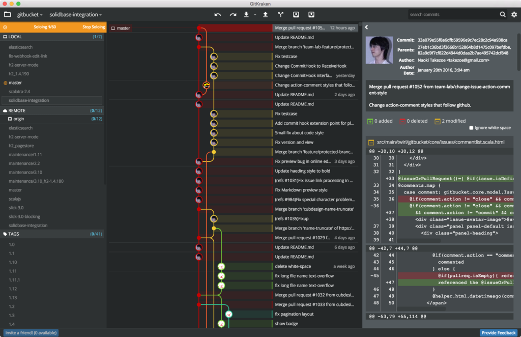Open the pull options dropdown arrow
The height and width of the screenshot is (337, 521).
coord(255,15)
